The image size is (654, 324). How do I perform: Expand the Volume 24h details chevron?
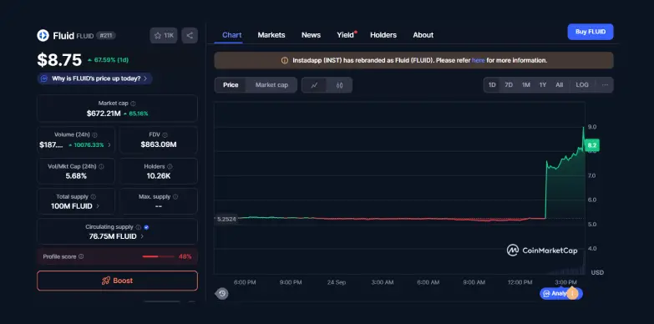coord(109,145)
